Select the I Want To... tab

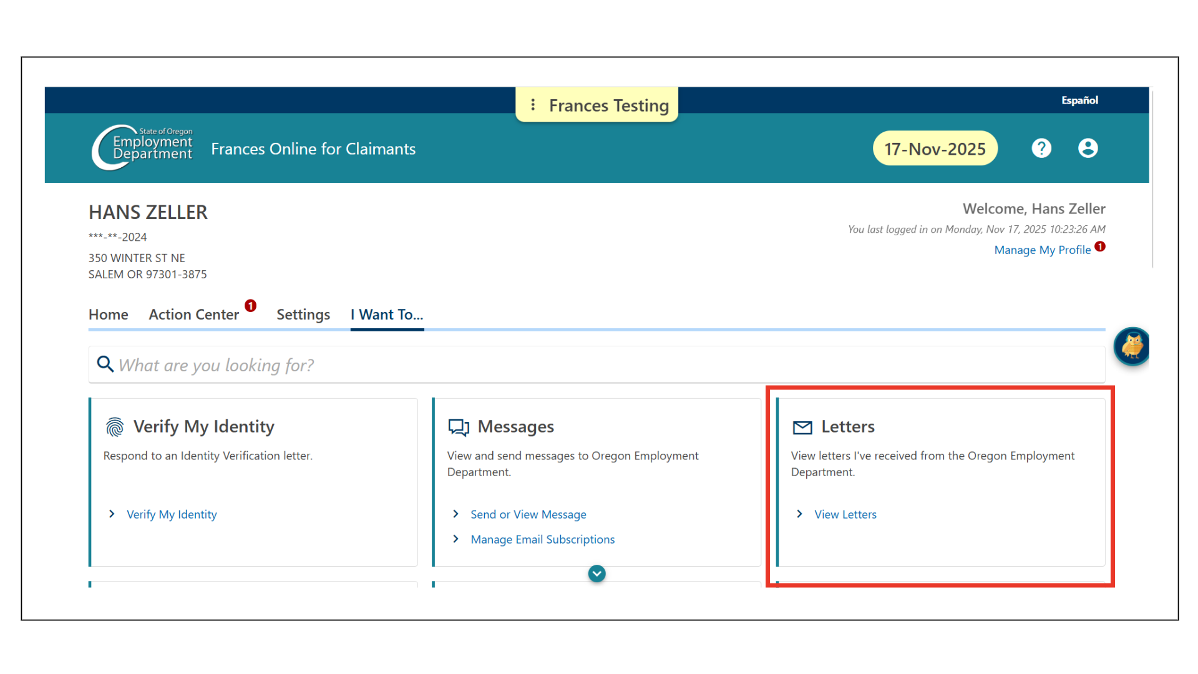(387, 315)
